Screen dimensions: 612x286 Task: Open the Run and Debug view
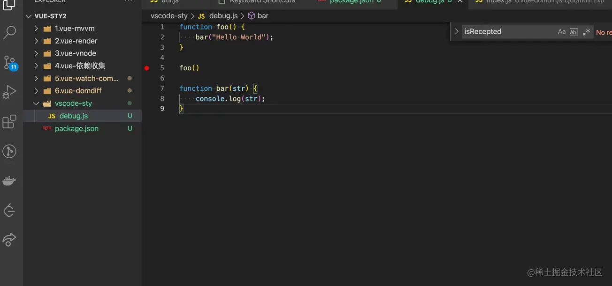(10, 92)
